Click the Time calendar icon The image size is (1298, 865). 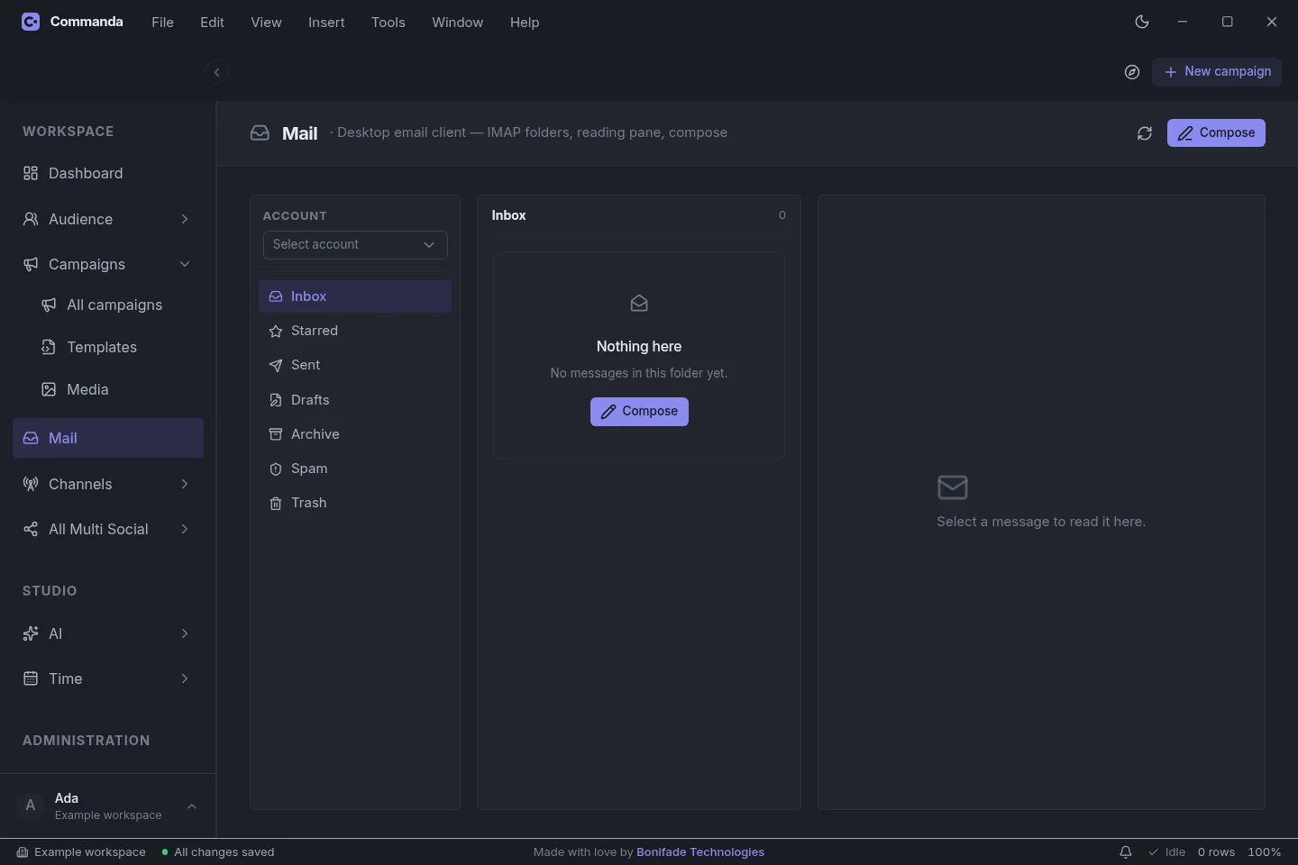click(x=31, y=678)
